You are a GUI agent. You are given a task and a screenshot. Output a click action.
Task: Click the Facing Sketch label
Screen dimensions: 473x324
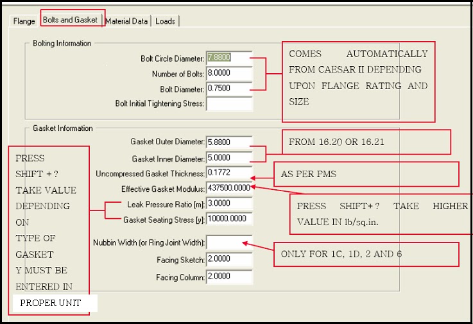(181, 260)
